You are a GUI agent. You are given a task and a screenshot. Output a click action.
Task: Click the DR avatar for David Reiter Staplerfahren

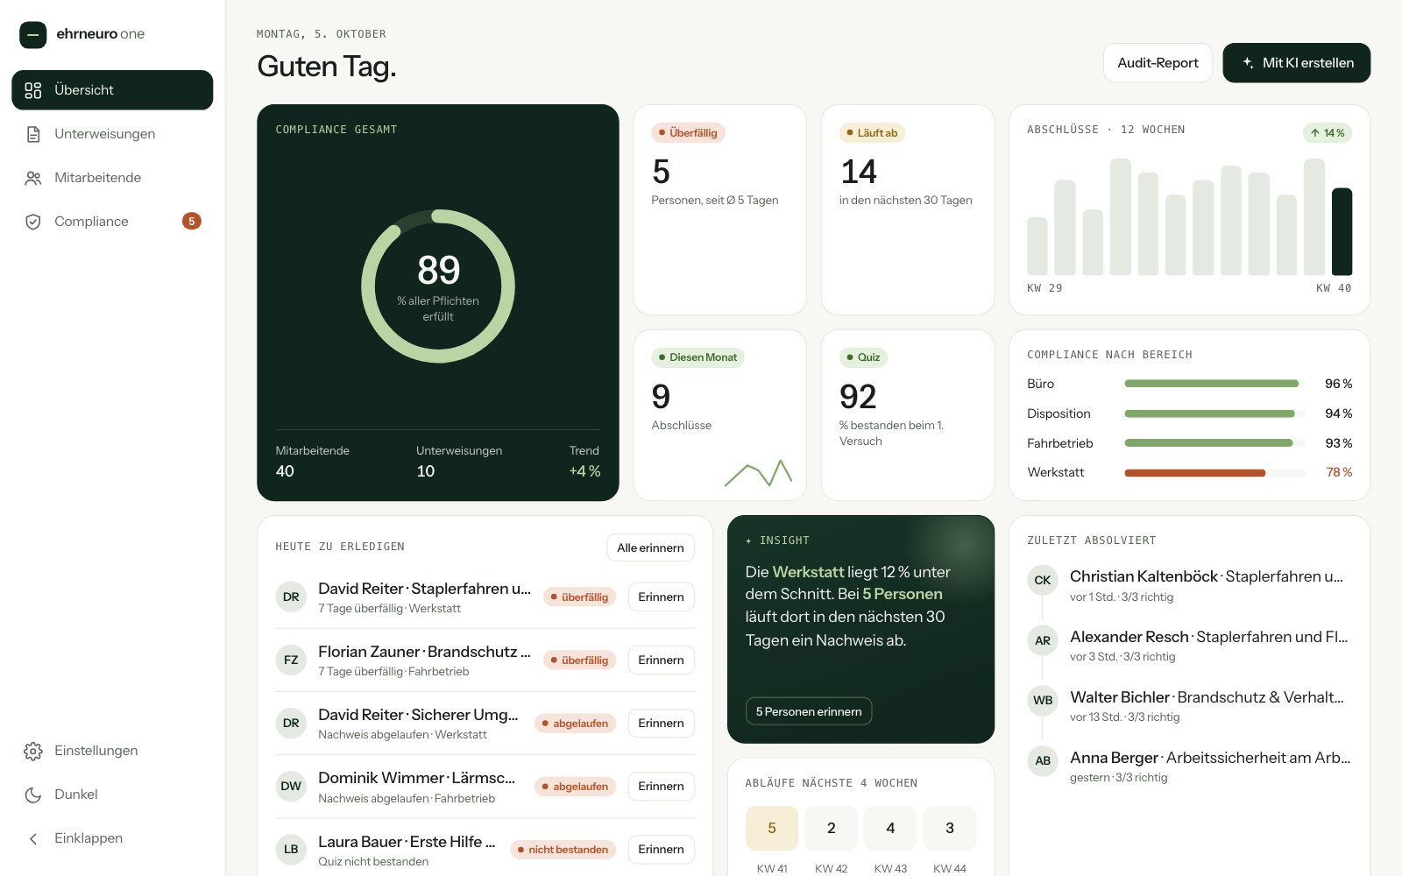[x=291, y=597]
